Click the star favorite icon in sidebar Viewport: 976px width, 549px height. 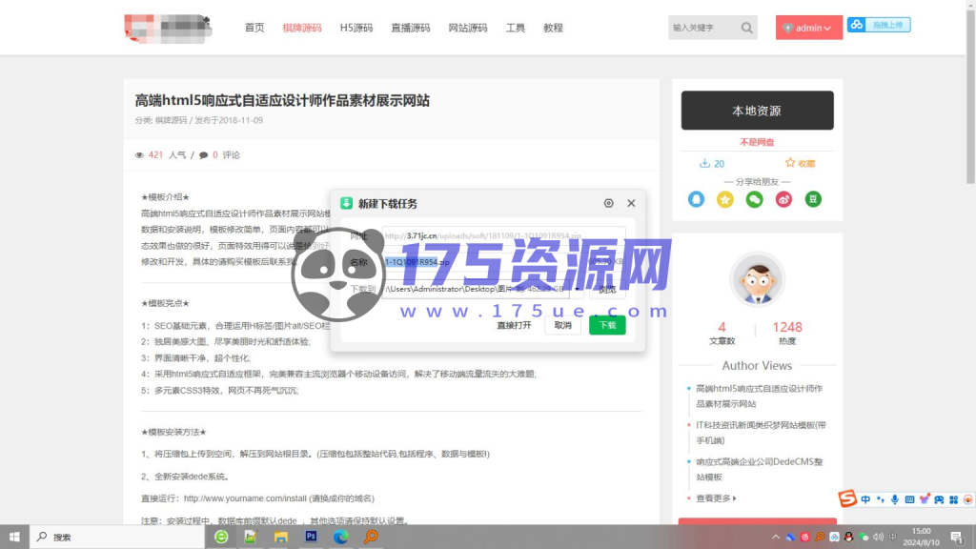click(x=790, y=162)
